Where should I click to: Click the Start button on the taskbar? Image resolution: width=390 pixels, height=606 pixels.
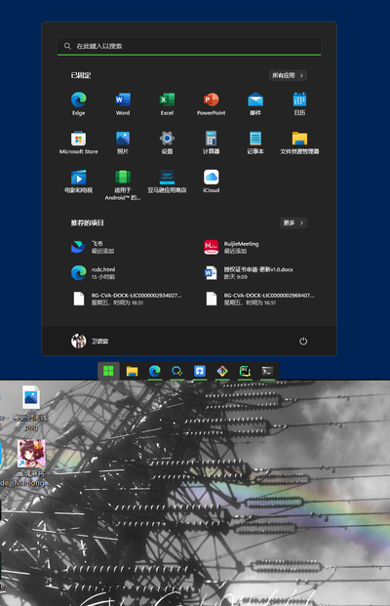click(108, 371)
